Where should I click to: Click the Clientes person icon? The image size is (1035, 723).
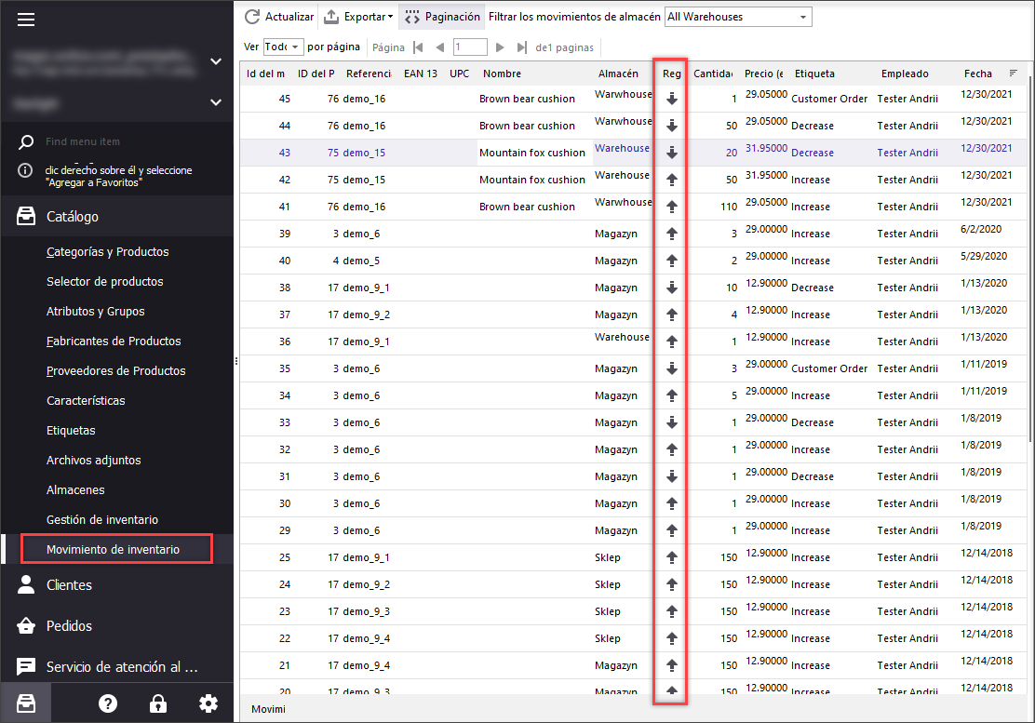coord(26,584)
